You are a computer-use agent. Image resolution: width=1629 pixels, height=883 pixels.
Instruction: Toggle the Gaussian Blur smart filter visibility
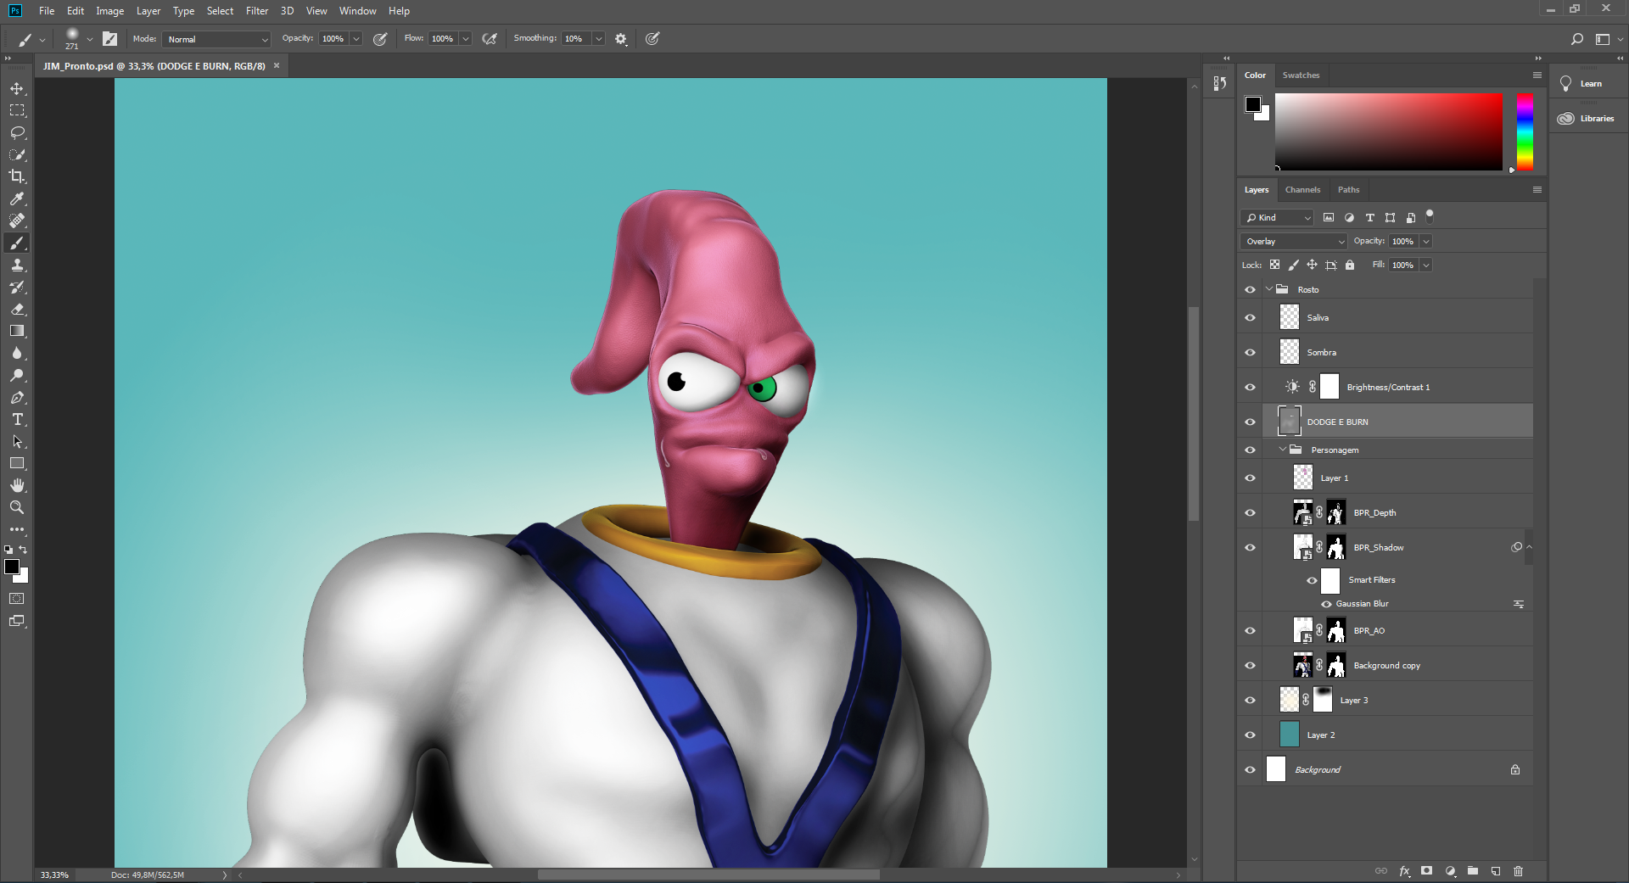tap(1326, 604)
